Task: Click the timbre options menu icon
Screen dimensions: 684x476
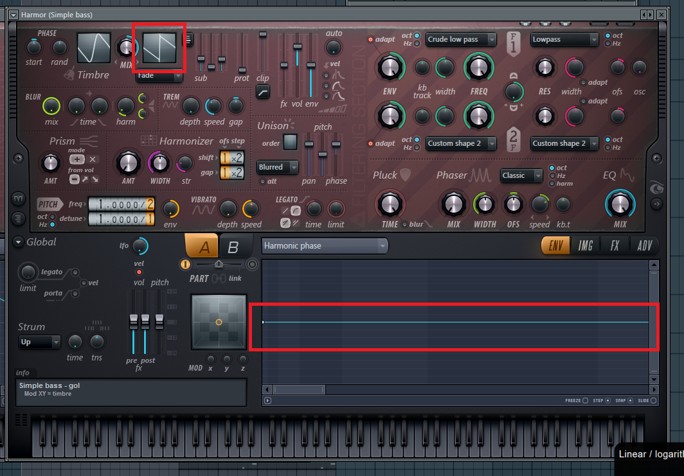Action: coord(188,40)
